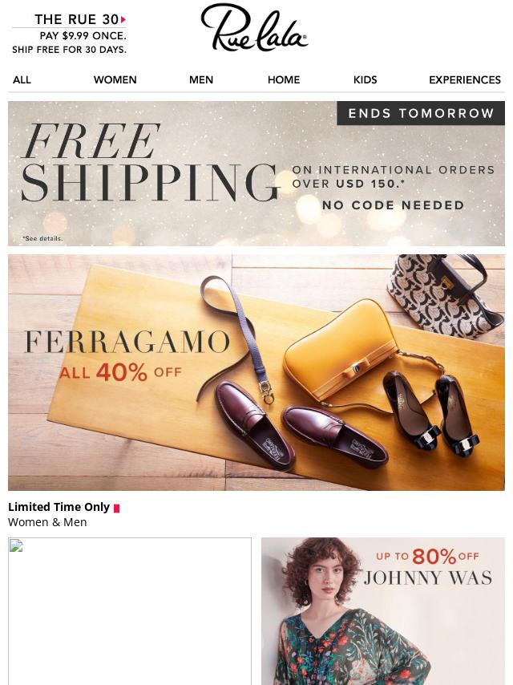Click the red arrow beside THE RUE 30
The image size is (513, 685).
pyautogui.click(x=123, y=19)
